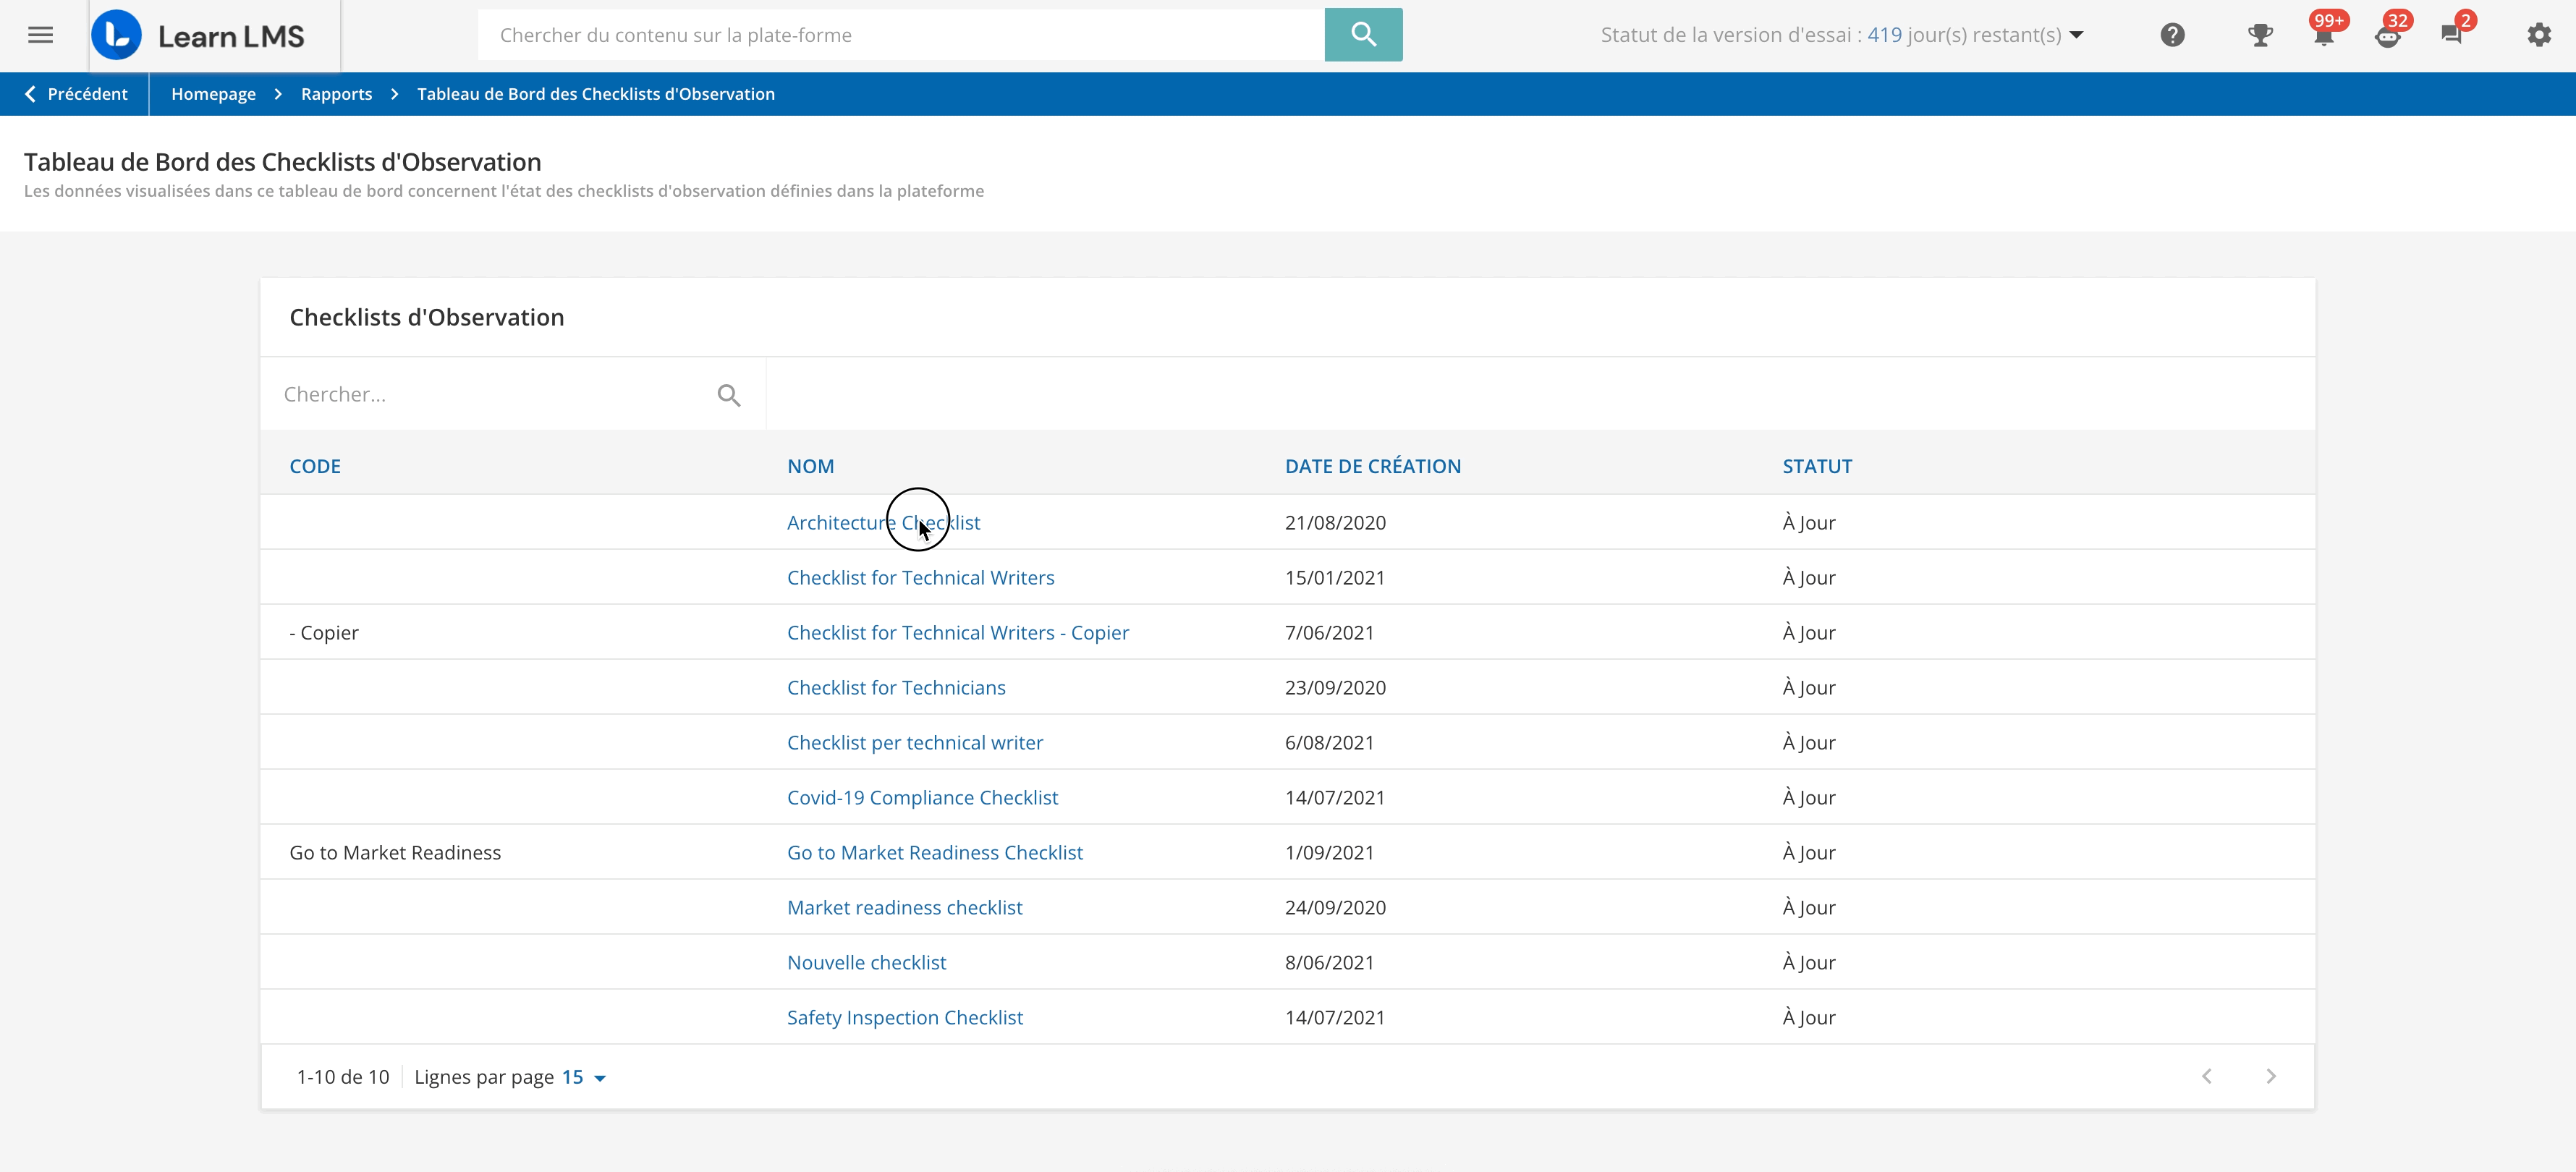Open the hamburger main menu
The height and width of the screenshot is (1172, 2576).
tap(40, 35)
